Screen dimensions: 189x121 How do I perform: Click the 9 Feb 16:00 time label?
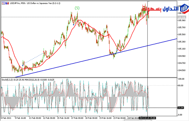tap(20, 118)
